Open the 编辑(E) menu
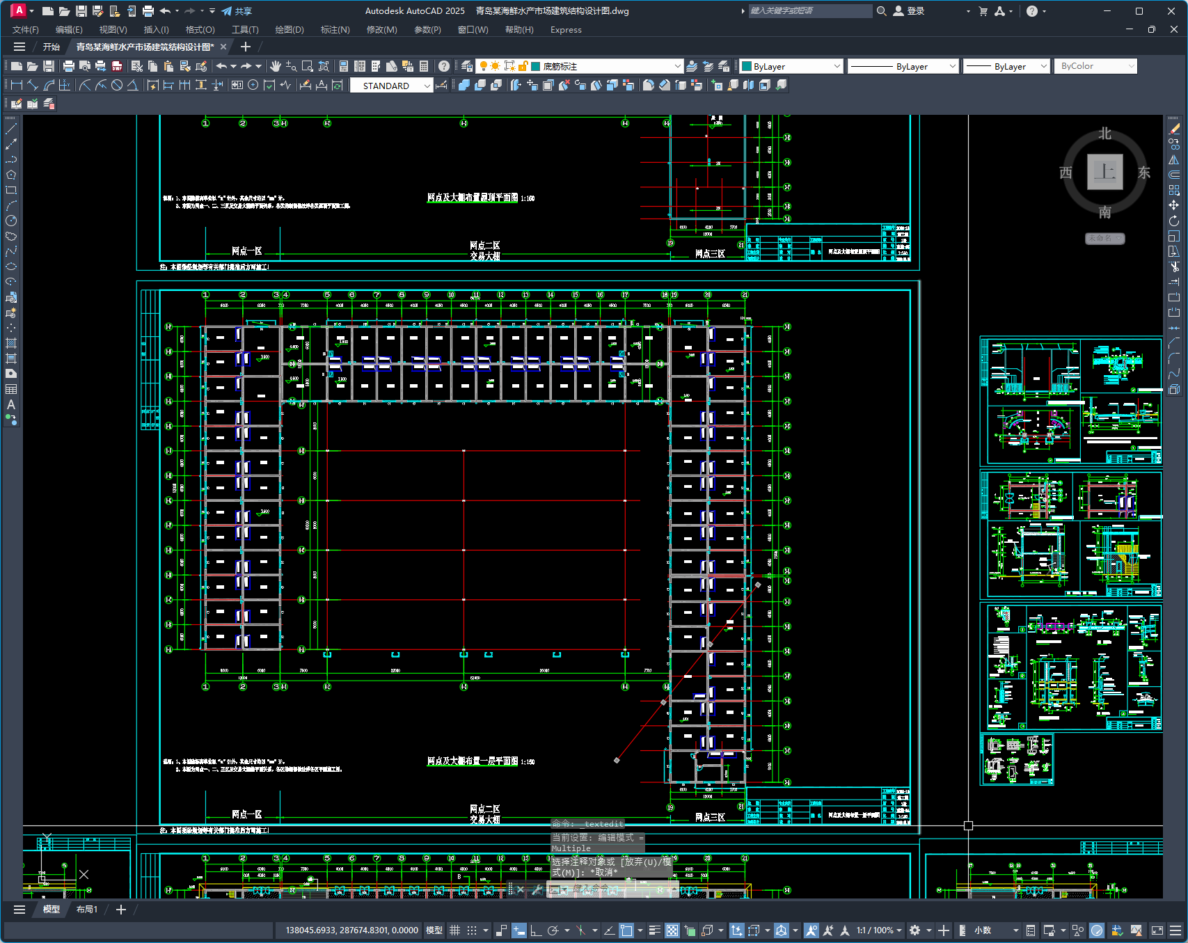 click(69, 30)
